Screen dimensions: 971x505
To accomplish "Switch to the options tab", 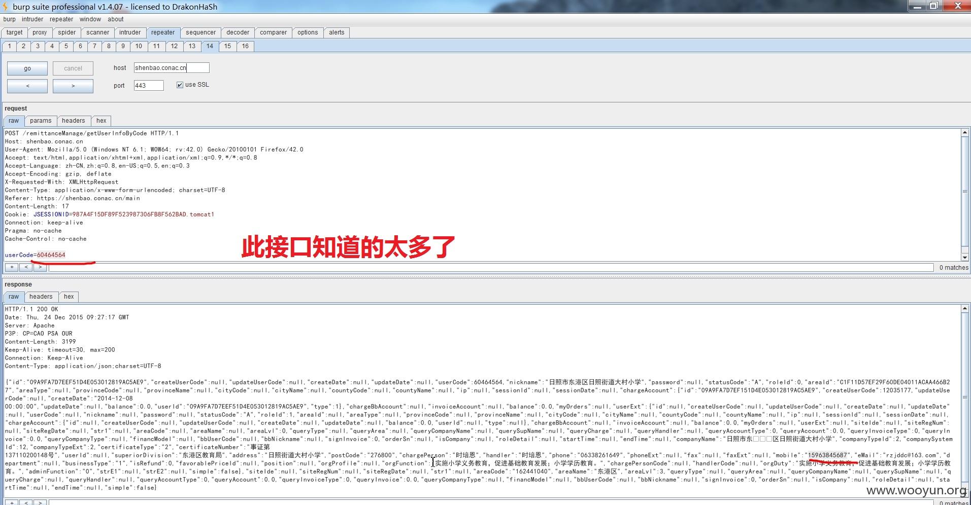I will 308,32.
